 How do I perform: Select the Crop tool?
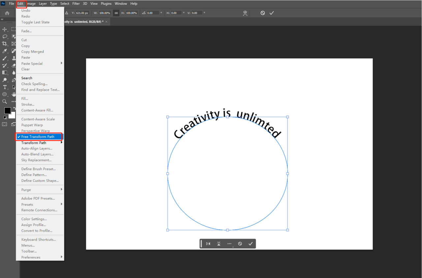tap(5, 43)
